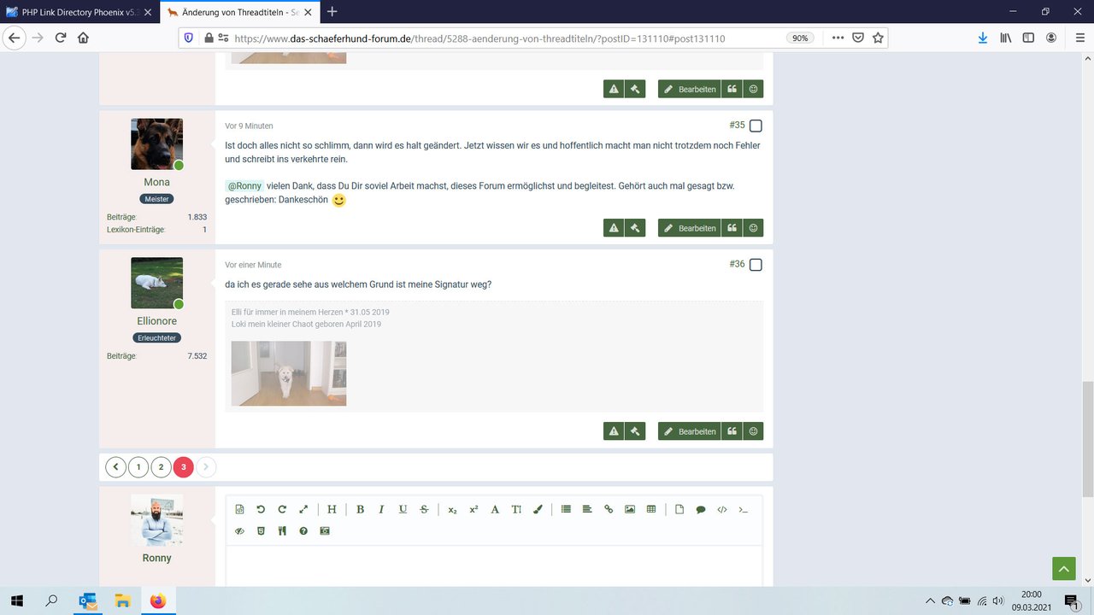
Task: Click the strikethrough formatting icon
Action: coord(424,510)
